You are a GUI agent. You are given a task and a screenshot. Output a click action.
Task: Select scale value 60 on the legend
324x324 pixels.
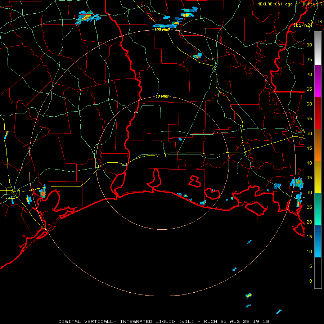tap(309, 104)
